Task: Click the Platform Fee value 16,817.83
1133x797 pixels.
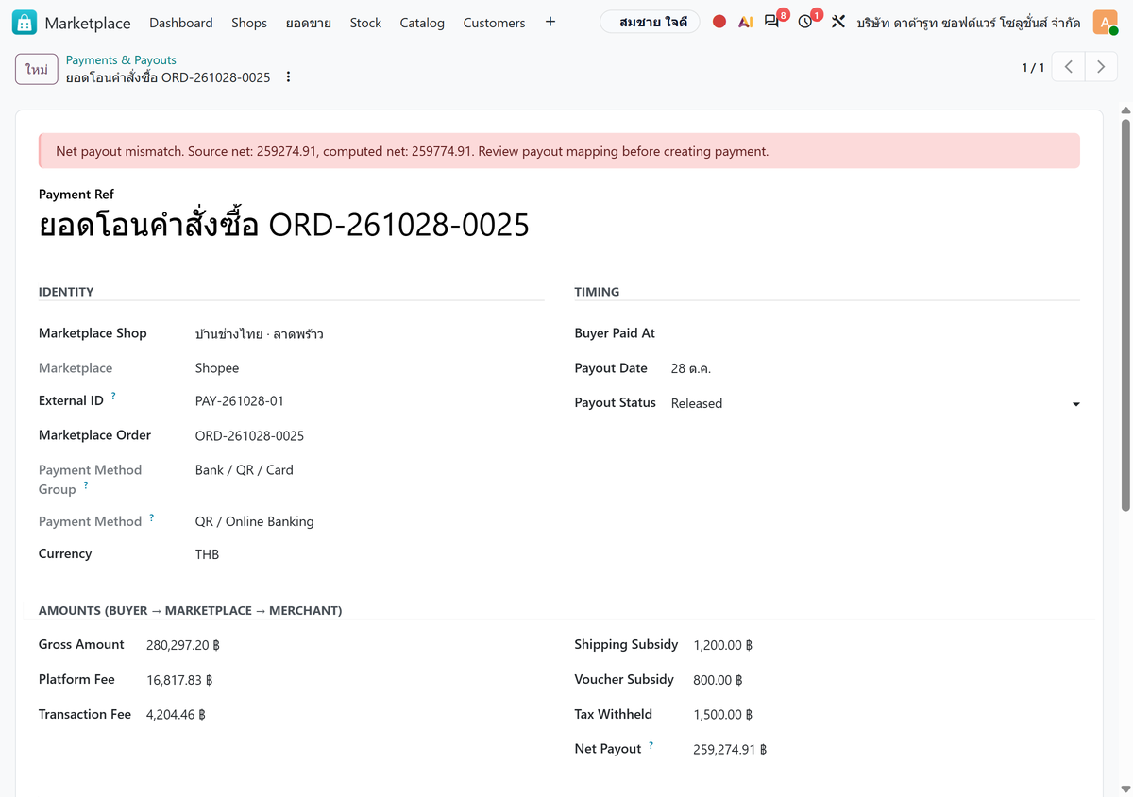Action: [179, 680]
